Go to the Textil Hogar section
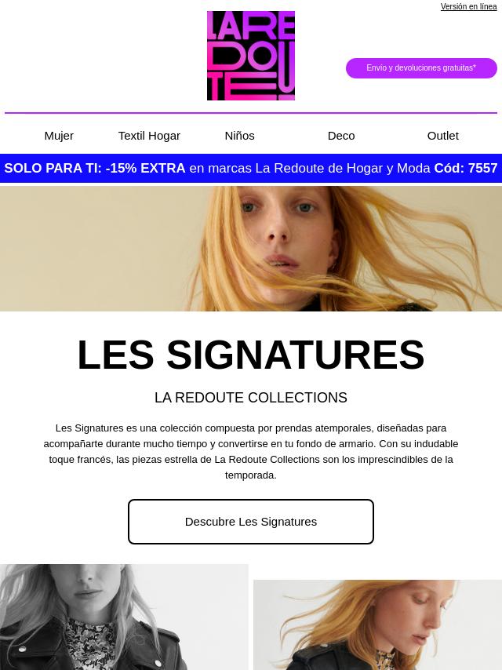The width and height of the screenshot is (502, 670). [x=149, y=136]
